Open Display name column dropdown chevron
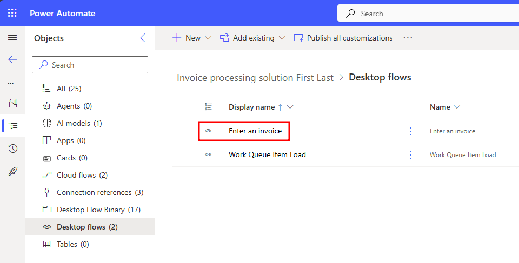The image size is (519, 263). coord(290,107)
